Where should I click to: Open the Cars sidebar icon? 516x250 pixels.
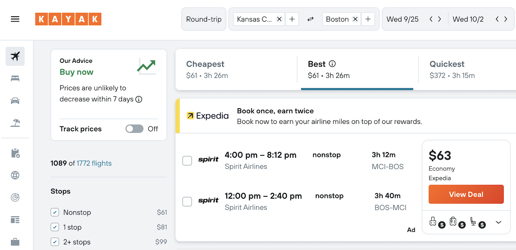pyautogui.click(x=15, y=101)
